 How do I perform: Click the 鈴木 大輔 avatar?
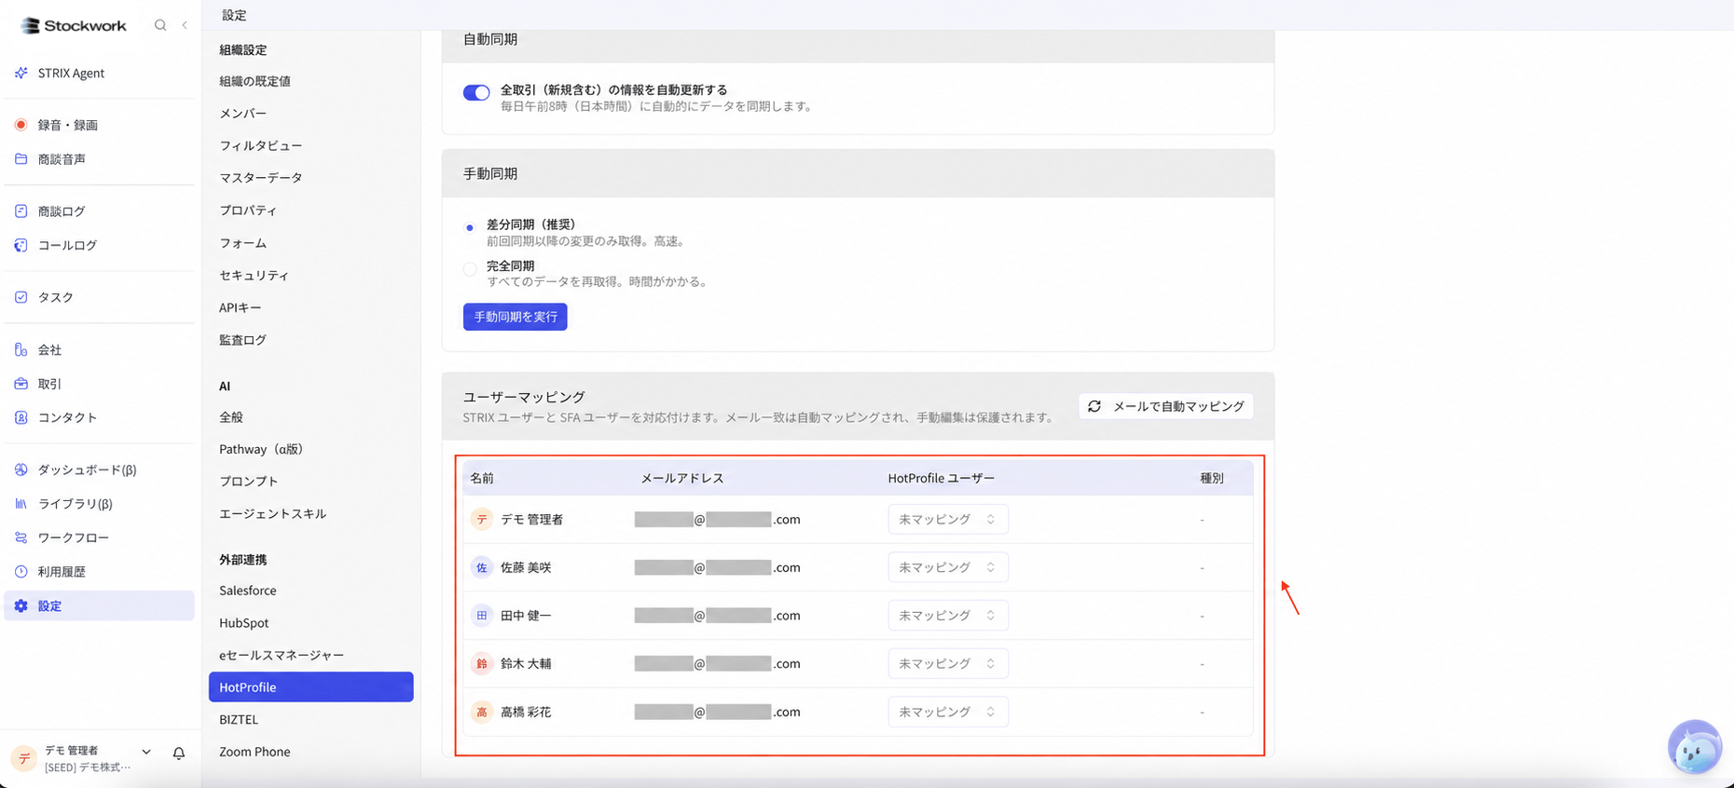click(x=482, y=664)
